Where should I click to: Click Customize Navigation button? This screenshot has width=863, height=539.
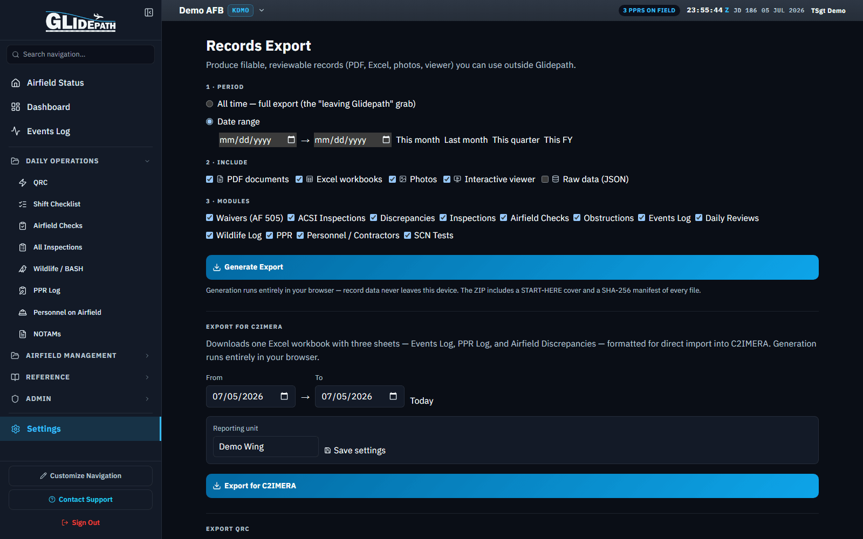pos(80,476)
